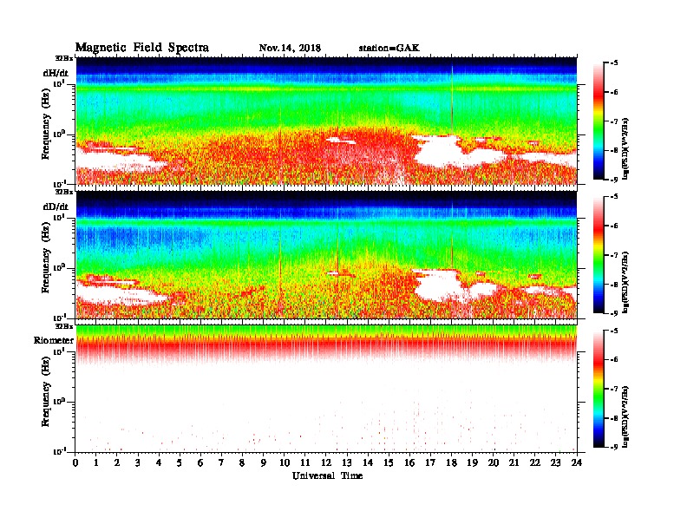Click hour 0 on the Universal Time axis
The image size is (687, 531).
click(x=75, y=463)
